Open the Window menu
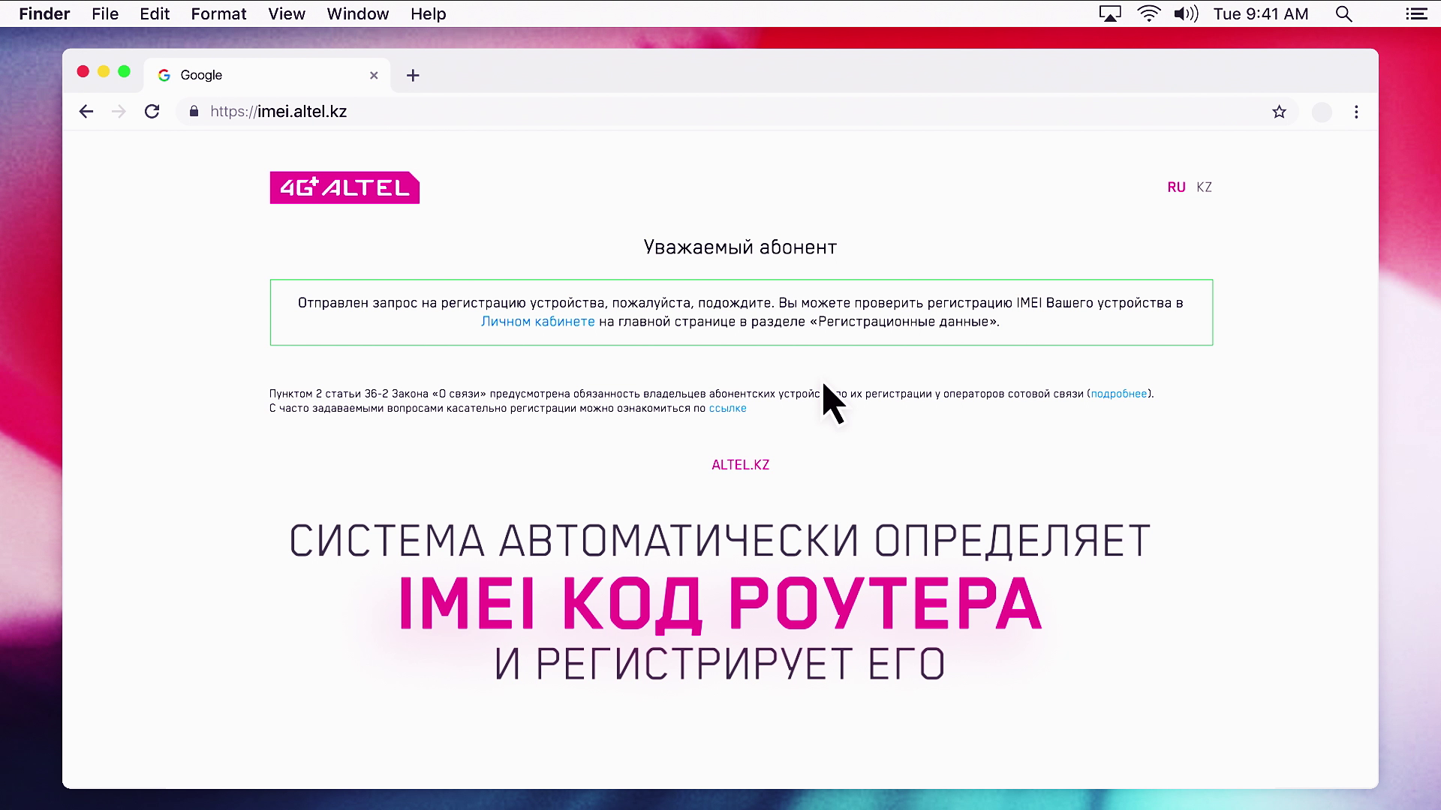This screenshot has height=810, width=1441. (x=357, y=14)
